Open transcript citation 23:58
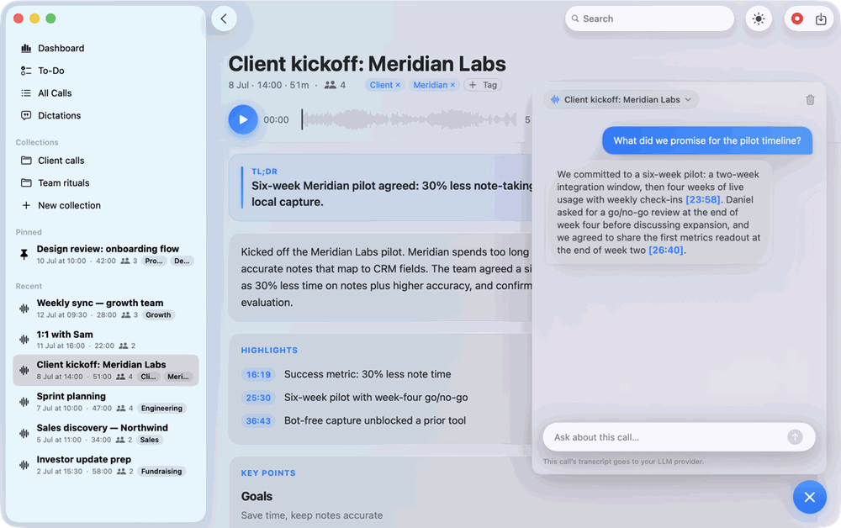This screenshot has width=841, height=528. (x=702, y=200)
